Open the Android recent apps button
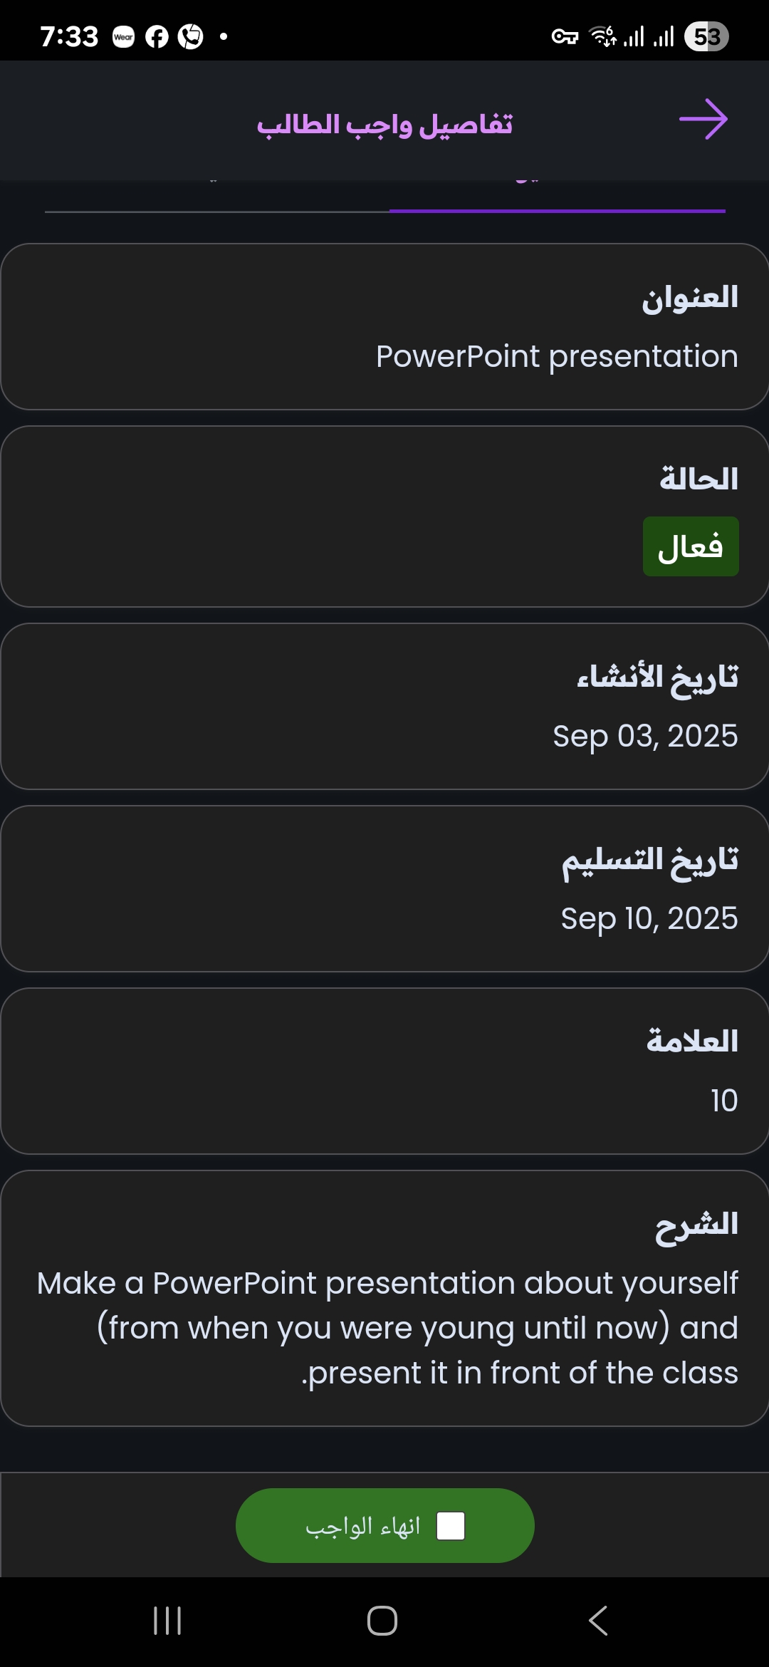Viewport: 769px width, 1667px height. point(167,1621)
